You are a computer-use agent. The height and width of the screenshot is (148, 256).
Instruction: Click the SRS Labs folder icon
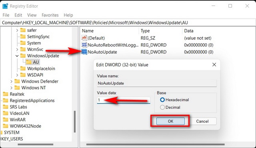click(6, 107)
